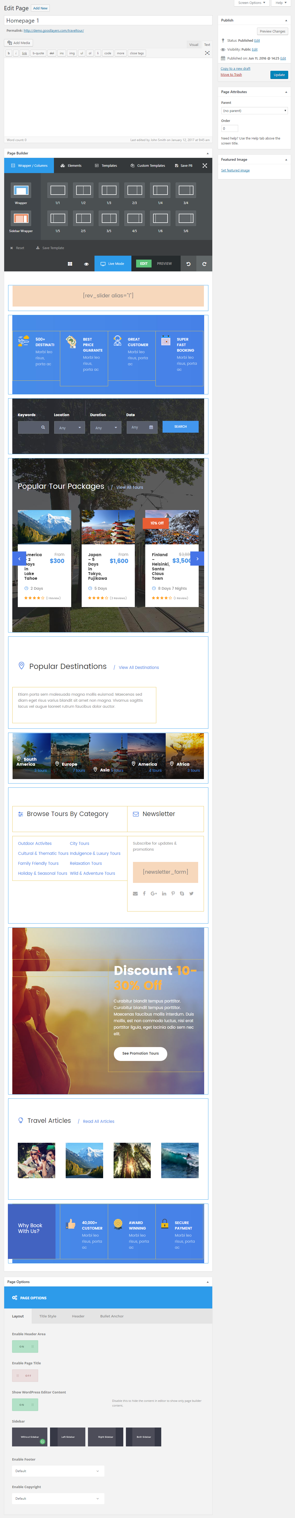This screenshot has height=1518, width=295.
Task: Switch to Title Style tab
Action: 48,1316
